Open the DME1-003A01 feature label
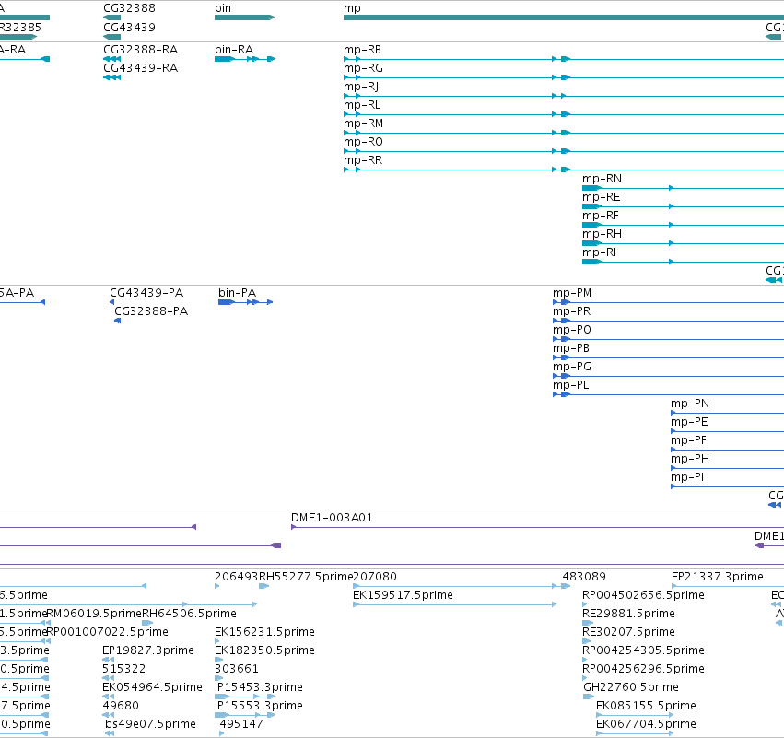Image resolution: width=784 pixels, height=738 pixels. click(x=332, y=518)
